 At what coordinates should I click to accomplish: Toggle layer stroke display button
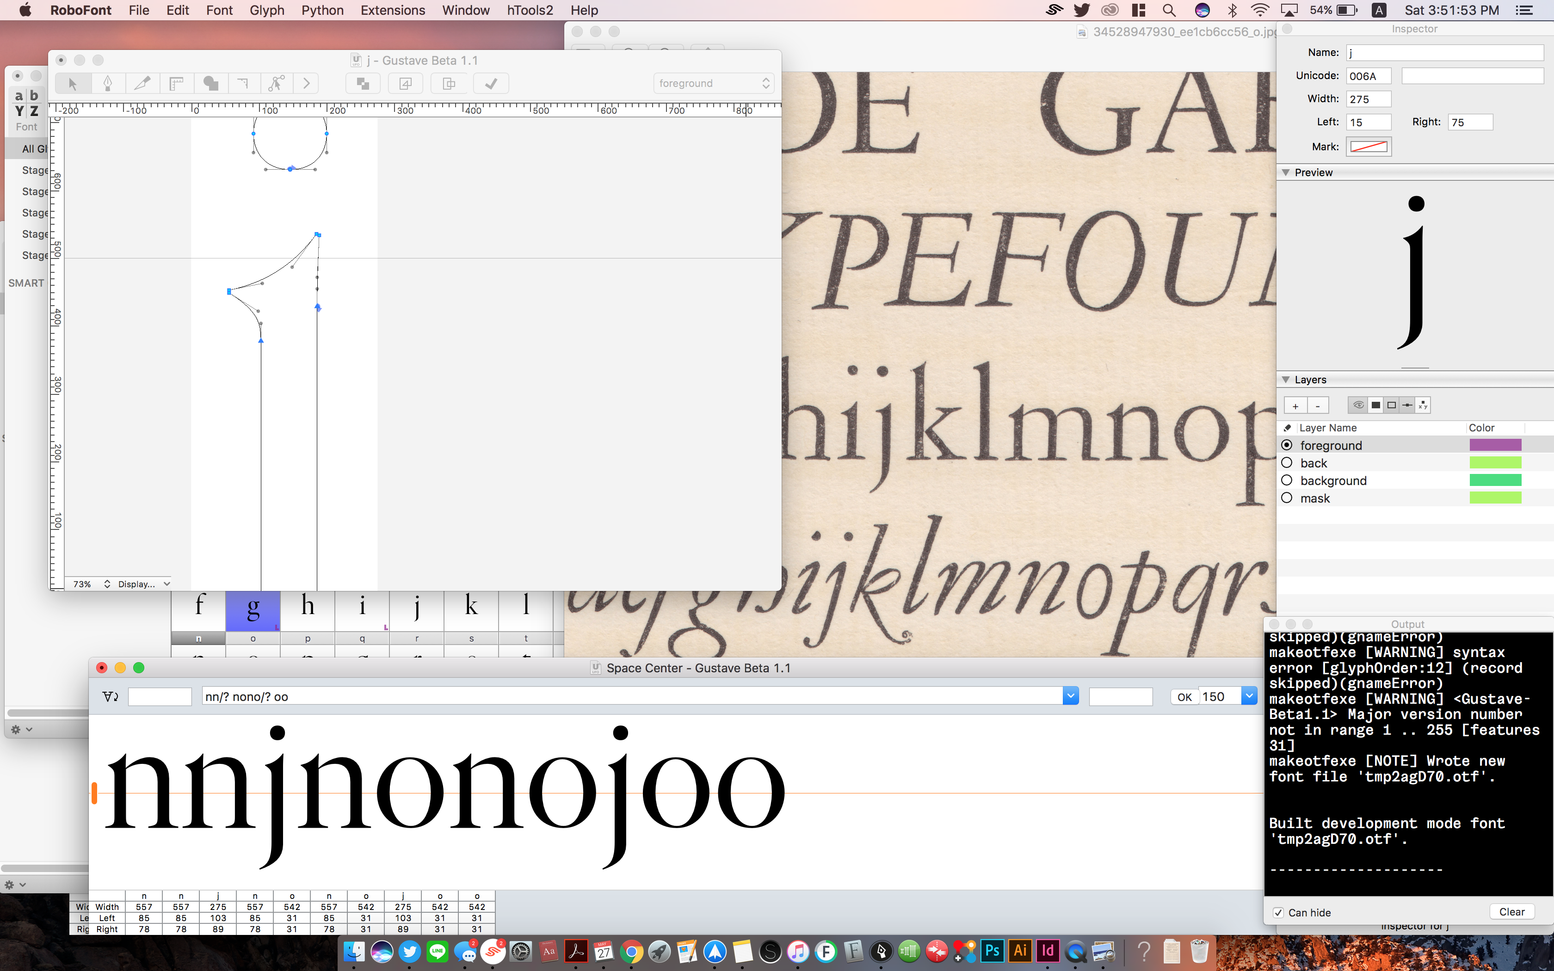click(1392, 405)
